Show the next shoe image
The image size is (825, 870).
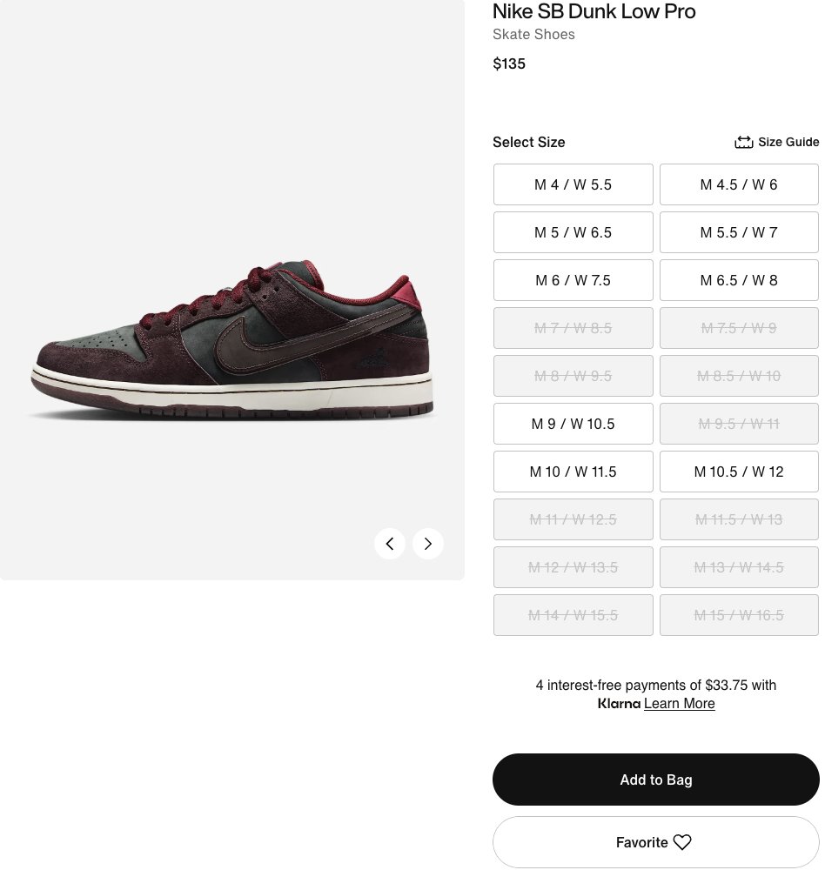(428, 544)
